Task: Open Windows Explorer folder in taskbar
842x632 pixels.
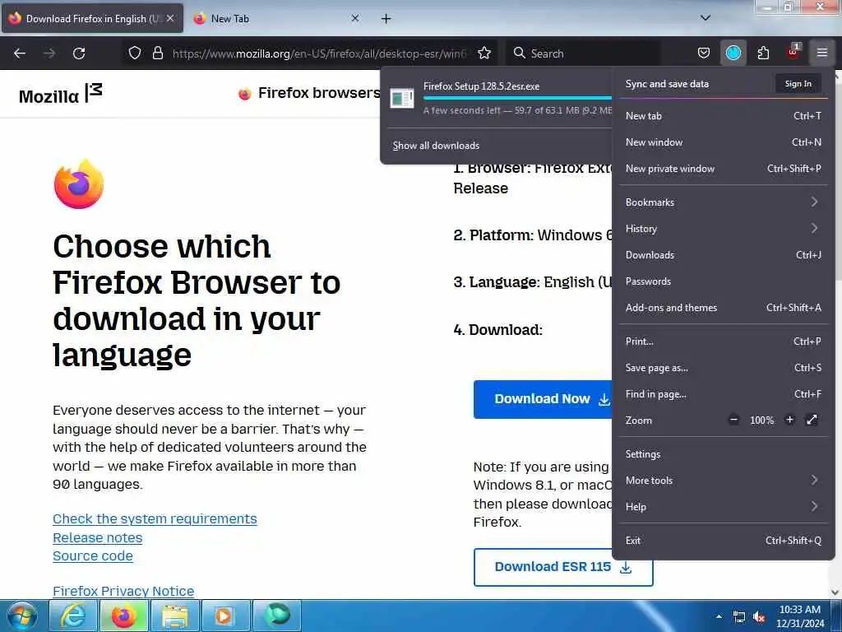Action: click(175, 616)
